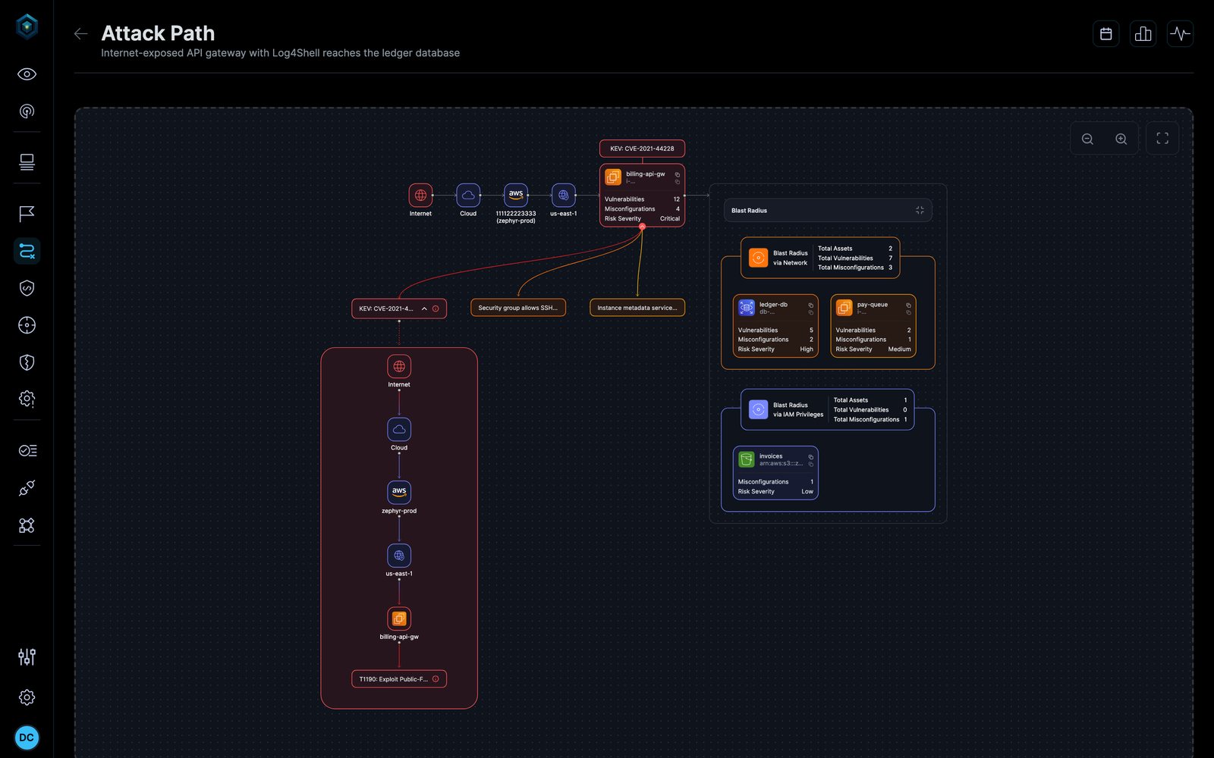This screenshot has width=1214, height=758.
Task: Go back using the arrow beside Attack Path
Action: [x=81, y=33]
